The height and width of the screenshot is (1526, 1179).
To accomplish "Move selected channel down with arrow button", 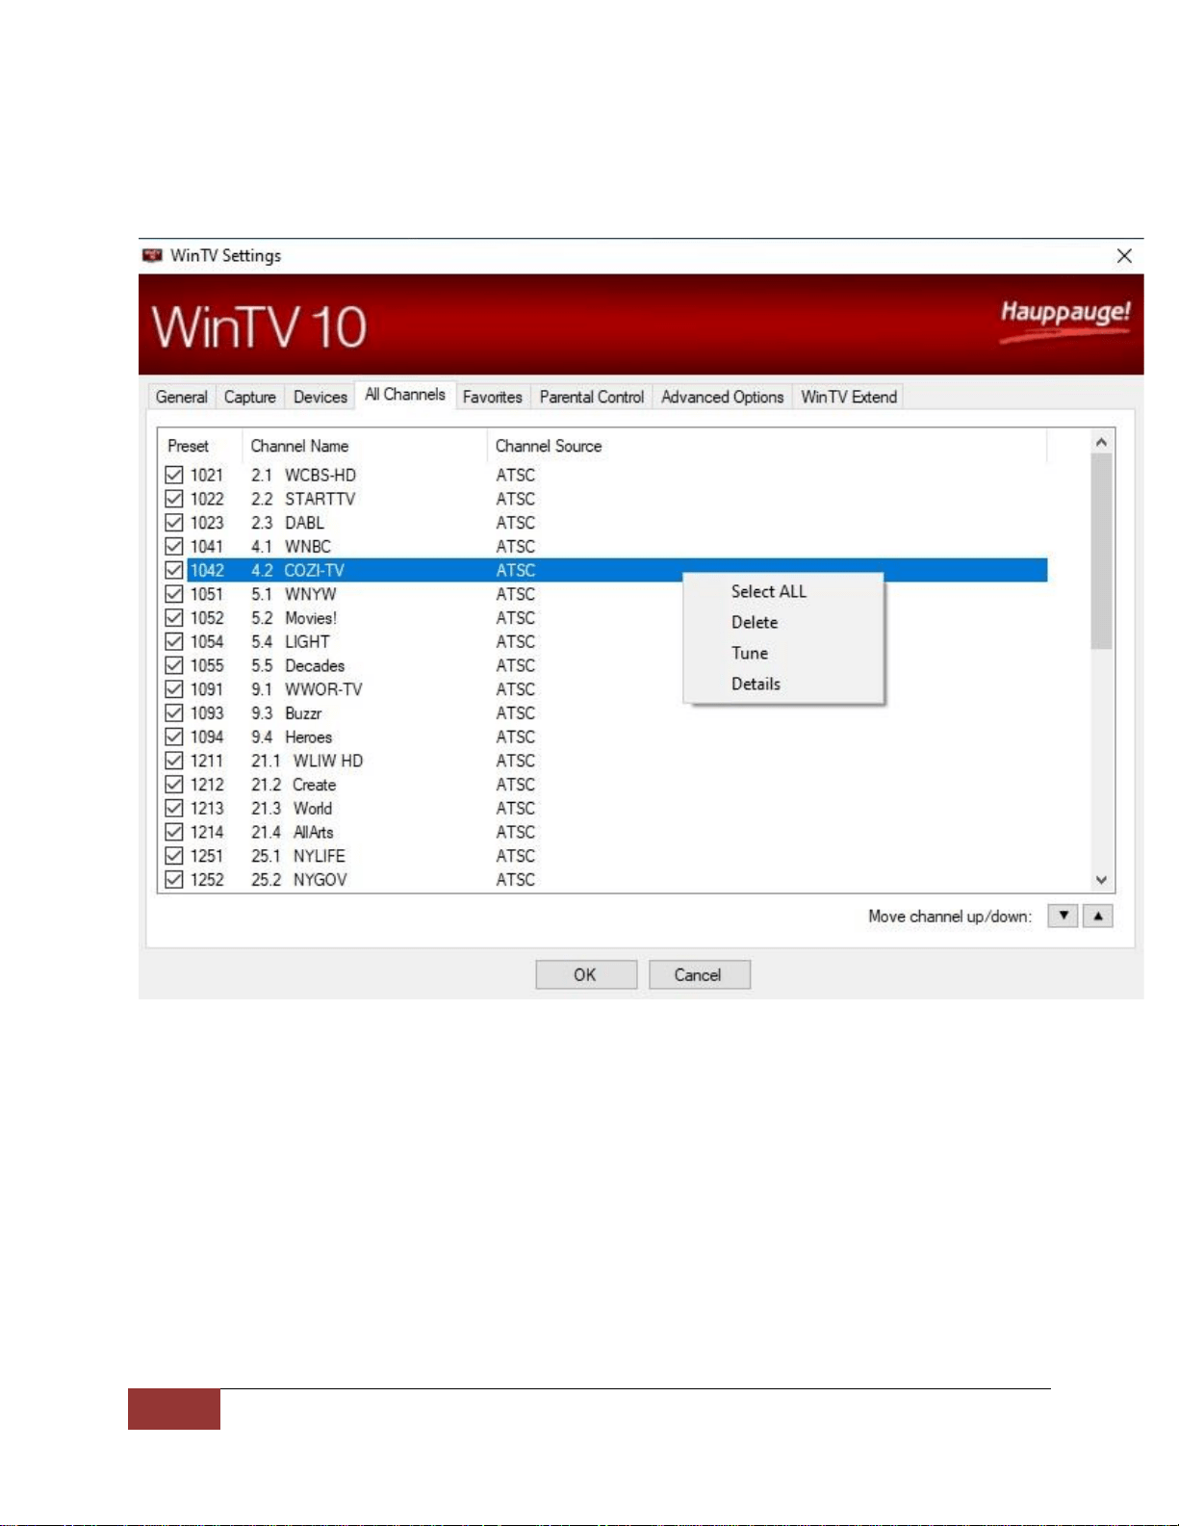I will click(x=1063, y=916).
